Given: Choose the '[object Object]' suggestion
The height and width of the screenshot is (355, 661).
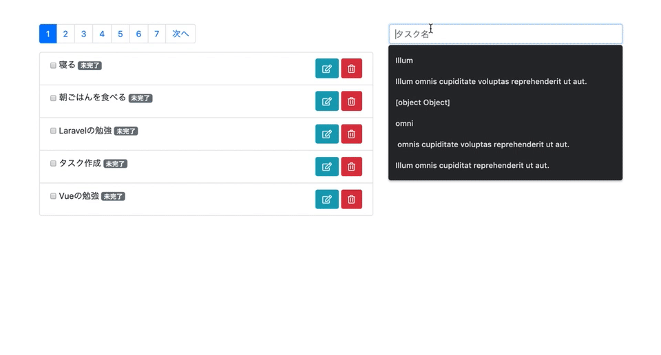Looking at the screenshot, I should click(x=422, y=103).
